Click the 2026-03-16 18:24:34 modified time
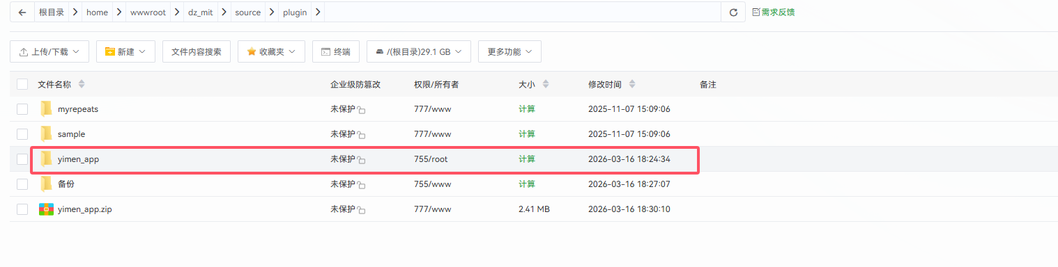The image size is (1058, 267). [629, 159]
